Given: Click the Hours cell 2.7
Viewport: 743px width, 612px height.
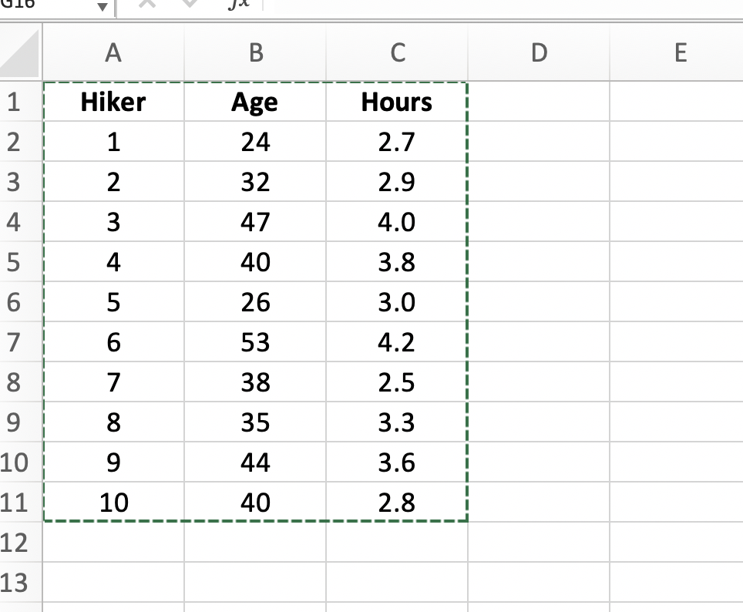Looking at the screenshot, I should [x=397, y=142].
